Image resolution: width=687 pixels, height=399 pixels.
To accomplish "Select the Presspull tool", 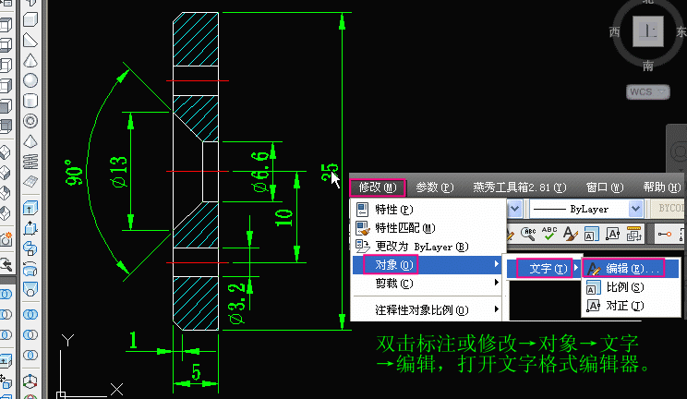I will pos(30,228).
